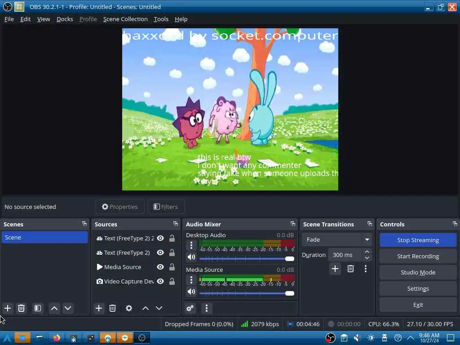Mute Media Source speaker icon
The width and height of the screenshot is (460, 345).
point(191,292)
